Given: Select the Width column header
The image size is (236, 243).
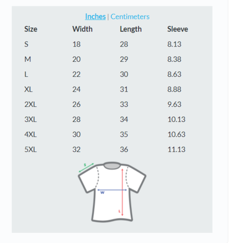Looking at the screenshot, I should click(x=83, y=29).
